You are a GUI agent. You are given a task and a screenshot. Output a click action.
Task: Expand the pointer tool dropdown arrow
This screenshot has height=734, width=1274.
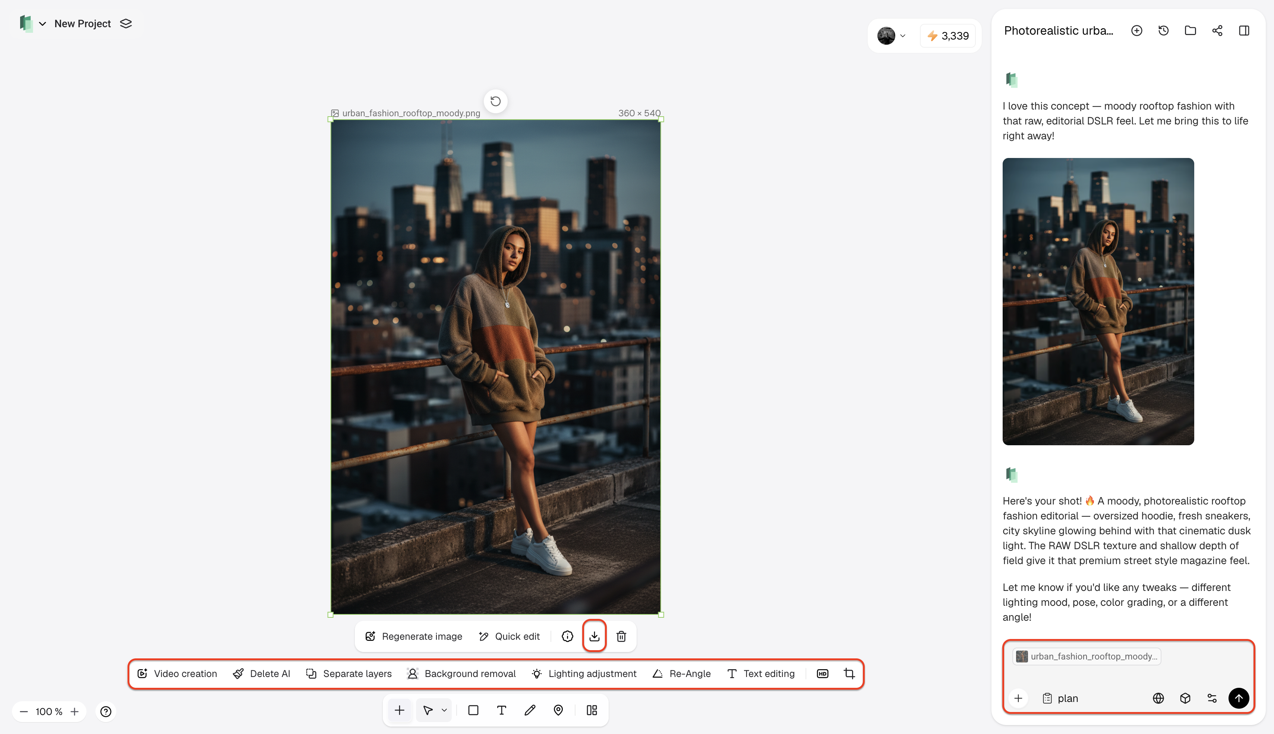point(444,710)
